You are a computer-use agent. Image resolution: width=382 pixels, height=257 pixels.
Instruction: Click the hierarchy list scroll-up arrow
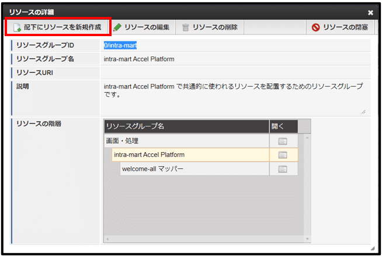tap(307, 138)
